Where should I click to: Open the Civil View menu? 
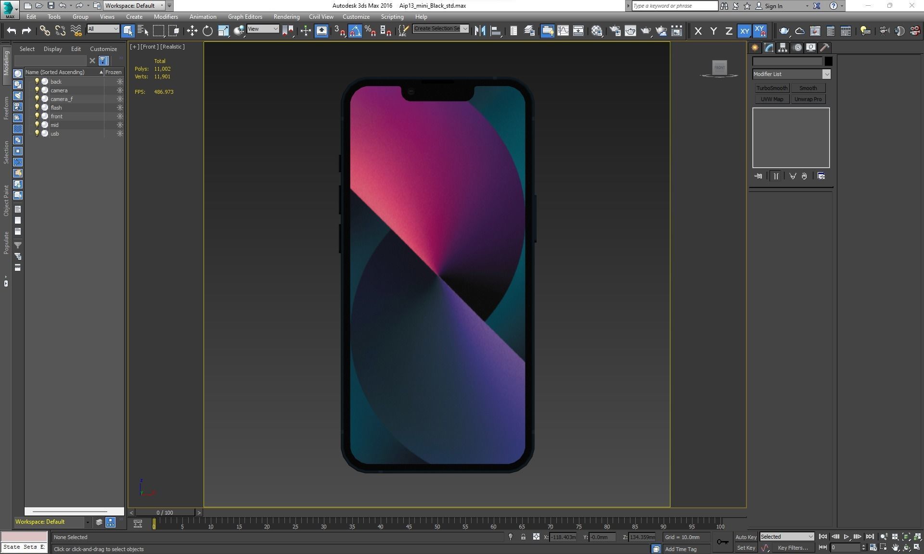(321, 17)
